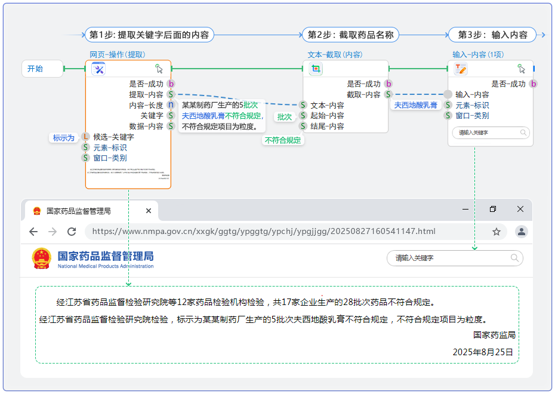
Task: Click the magnifier in 请输入关键字 node field
Action: click(523, 133)
